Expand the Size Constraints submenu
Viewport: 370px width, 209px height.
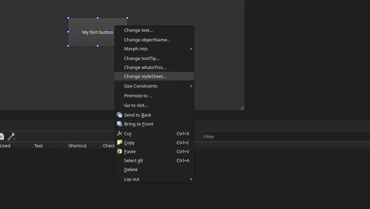(154, 86)
